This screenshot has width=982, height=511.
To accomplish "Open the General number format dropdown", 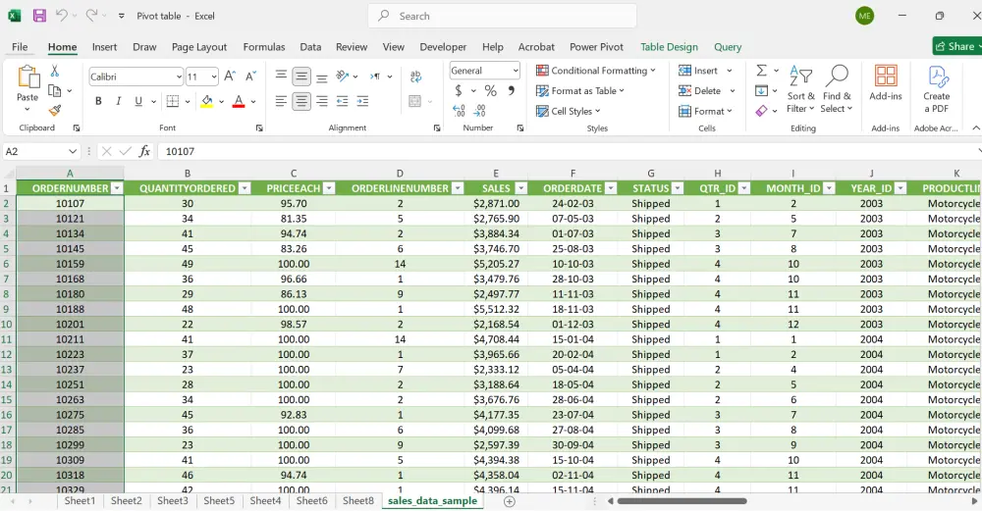I will click(x=515, y=71).
